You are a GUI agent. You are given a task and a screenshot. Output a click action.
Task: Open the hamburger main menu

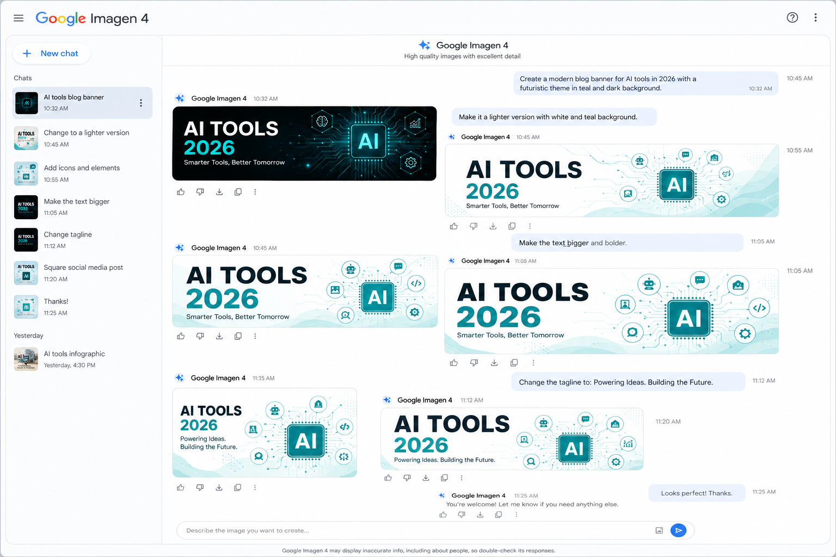click(x=19, y=18)
